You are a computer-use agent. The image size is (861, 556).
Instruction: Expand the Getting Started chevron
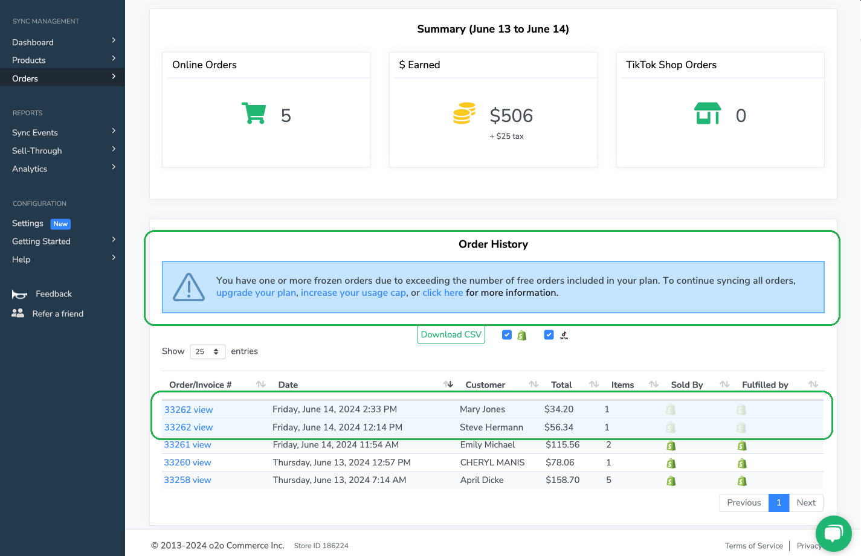tap(114, 239)
